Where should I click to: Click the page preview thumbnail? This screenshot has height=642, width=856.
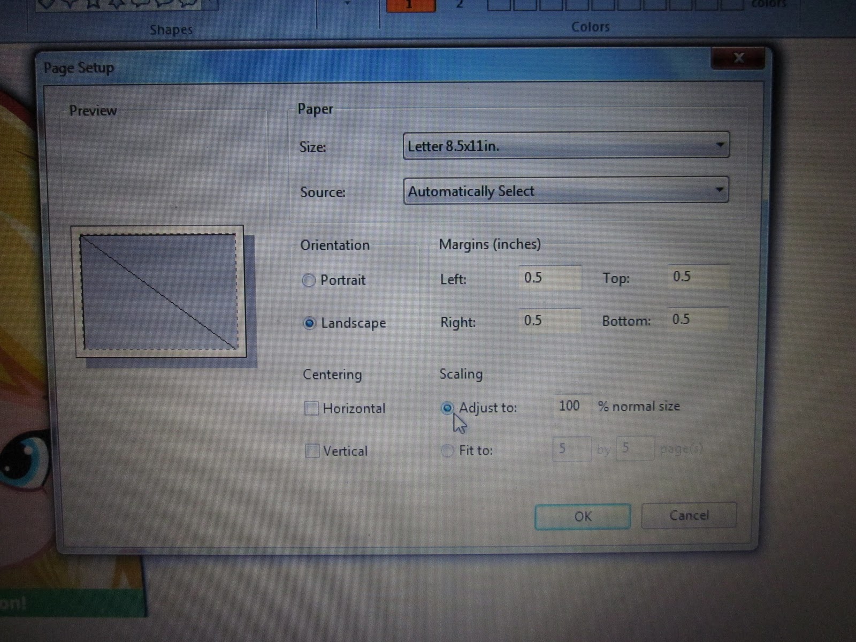pos(159,292)
